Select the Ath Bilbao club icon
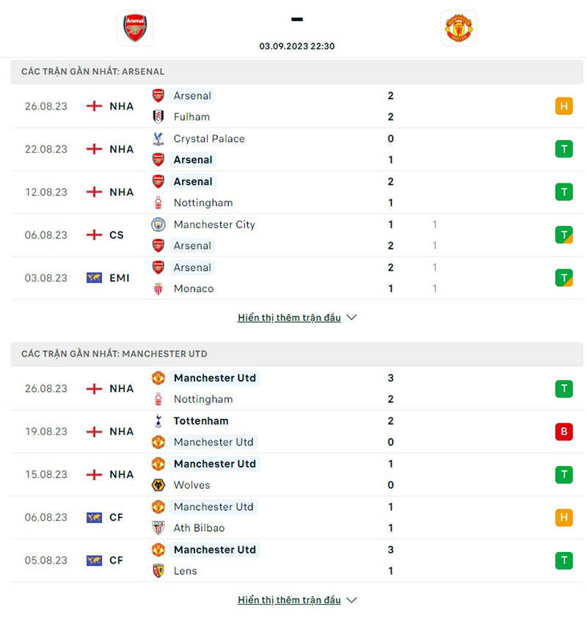This screenshot has width=587, height=623. [x=158, y=528]
